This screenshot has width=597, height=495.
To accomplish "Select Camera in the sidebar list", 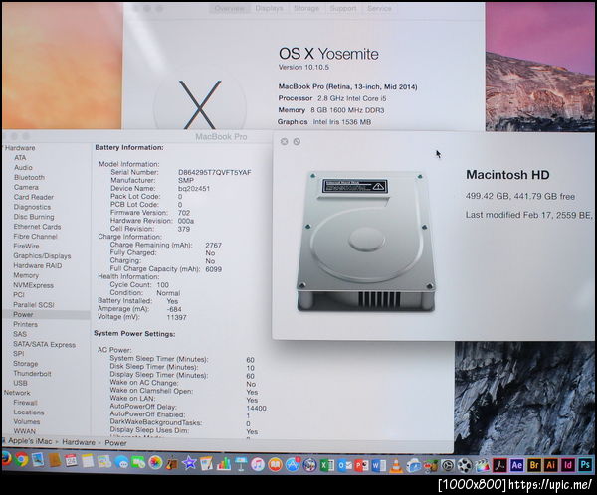I will [26, 187].
